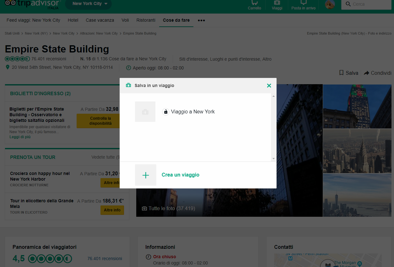The width and height of the screenshot is (394, 267).
Task: Open Vedete tutte tours link
Action: coord(105,157)
